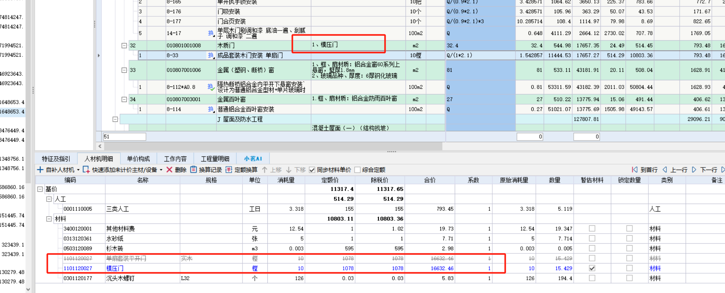This screenshot has width=725, height=293.
Task: Uncheck 暂估材料 for 模压门
Action: click(592, 268)
